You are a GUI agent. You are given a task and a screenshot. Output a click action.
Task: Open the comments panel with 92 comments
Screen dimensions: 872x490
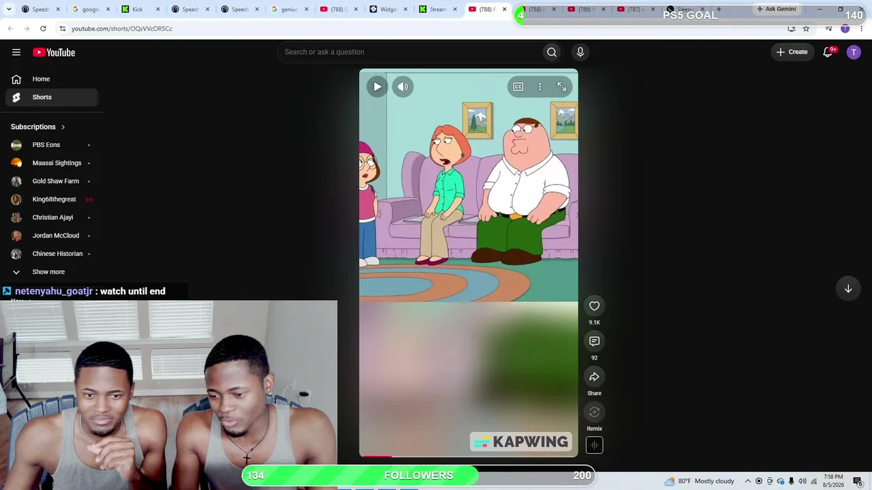click(594, 342)
